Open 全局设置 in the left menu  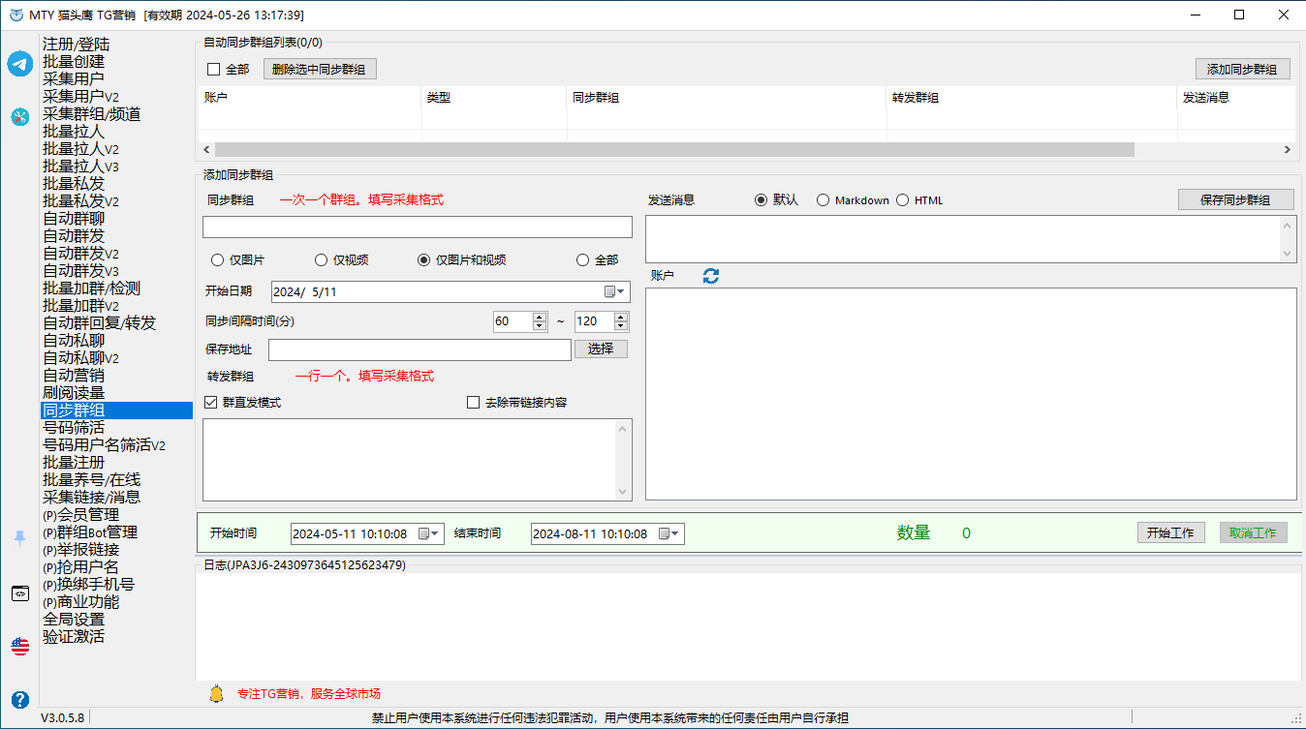pyautogui.click(x=74, y=619)
